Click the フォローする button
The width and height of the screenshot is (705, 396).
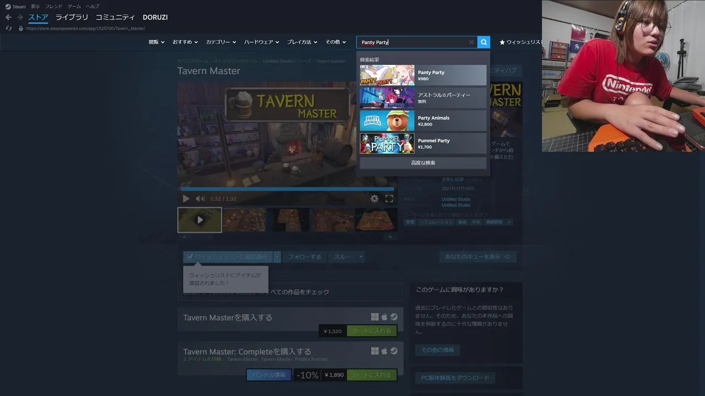pos(305,257)
